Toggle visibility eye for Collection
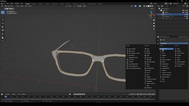189x106 pixels. coord(185,11)
